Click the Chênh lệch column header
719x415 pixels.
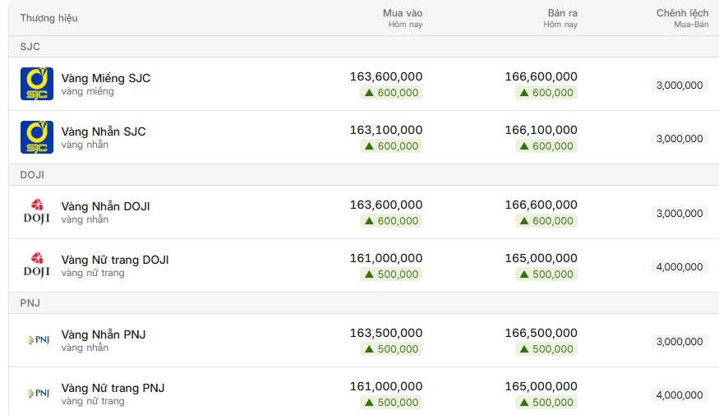pyautogui.click(x=682, y=18)
